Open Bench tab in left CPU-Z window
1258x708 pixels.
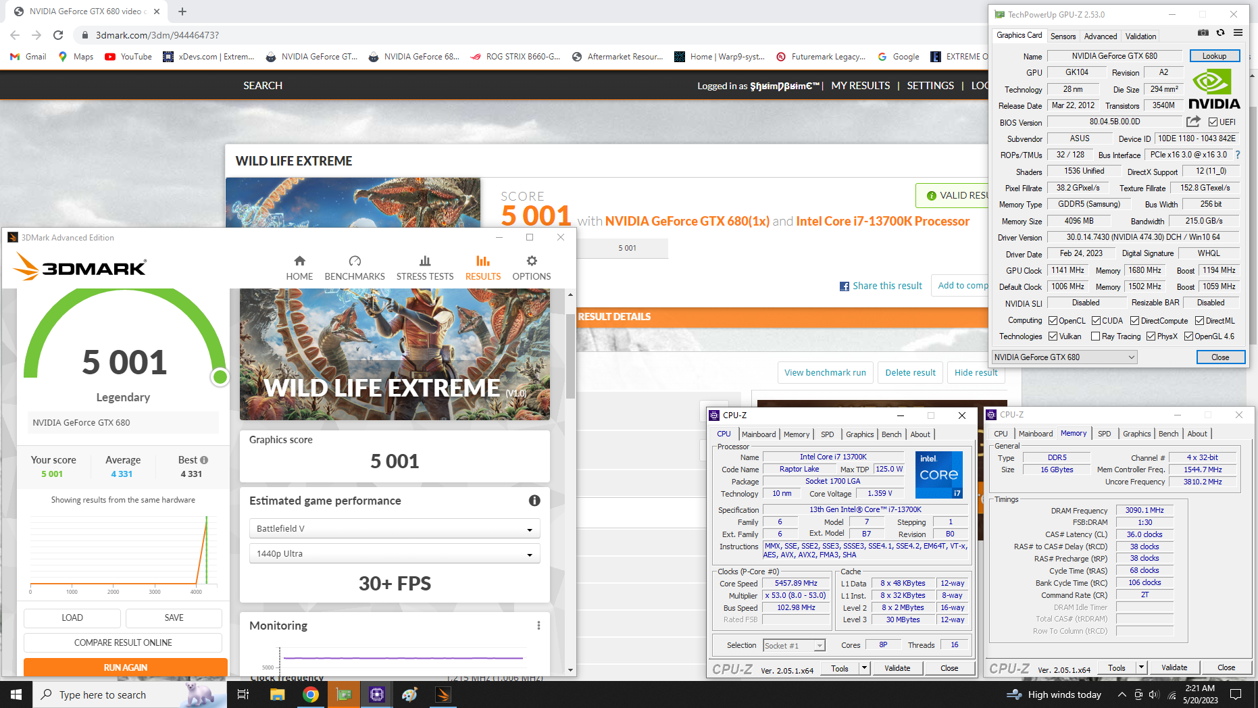tap(891, 434)
